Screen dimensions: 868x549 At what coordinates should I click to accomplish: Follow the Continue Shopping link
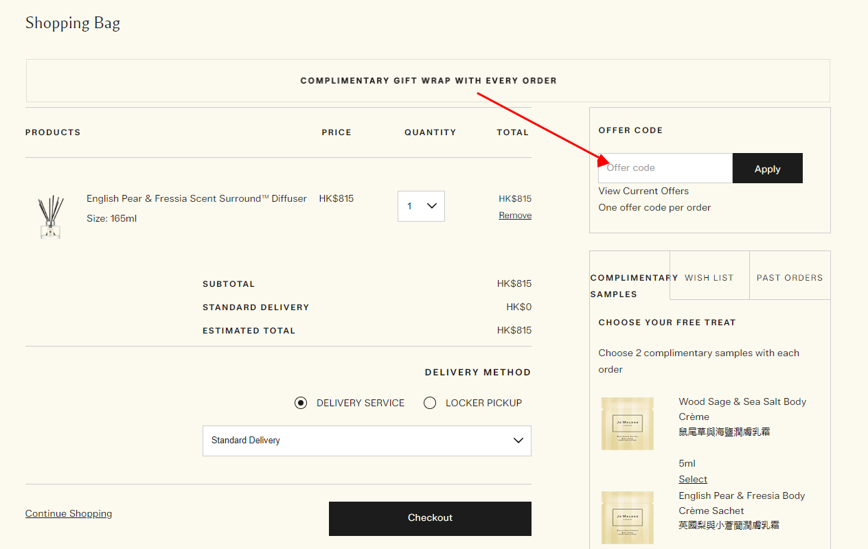click(69, 513)
